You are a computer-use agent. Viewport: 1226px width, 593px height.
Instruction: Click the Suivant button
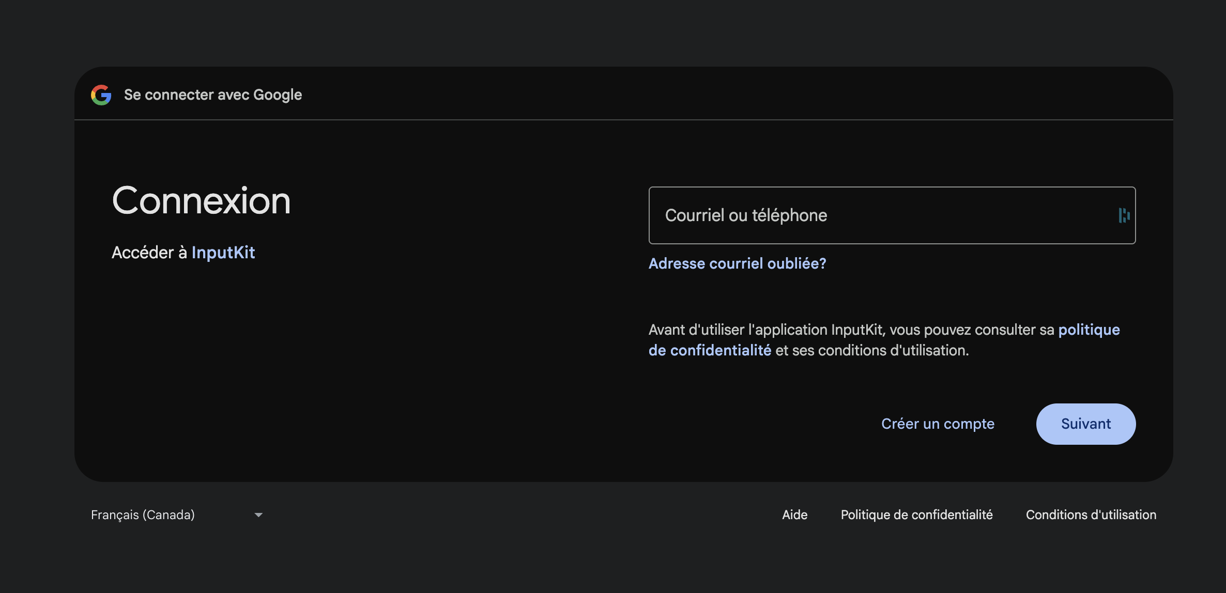point(1086,424)
